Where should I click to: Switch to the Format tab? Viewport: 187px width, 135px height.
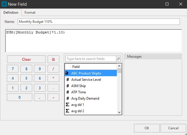(x=30, y=13)
